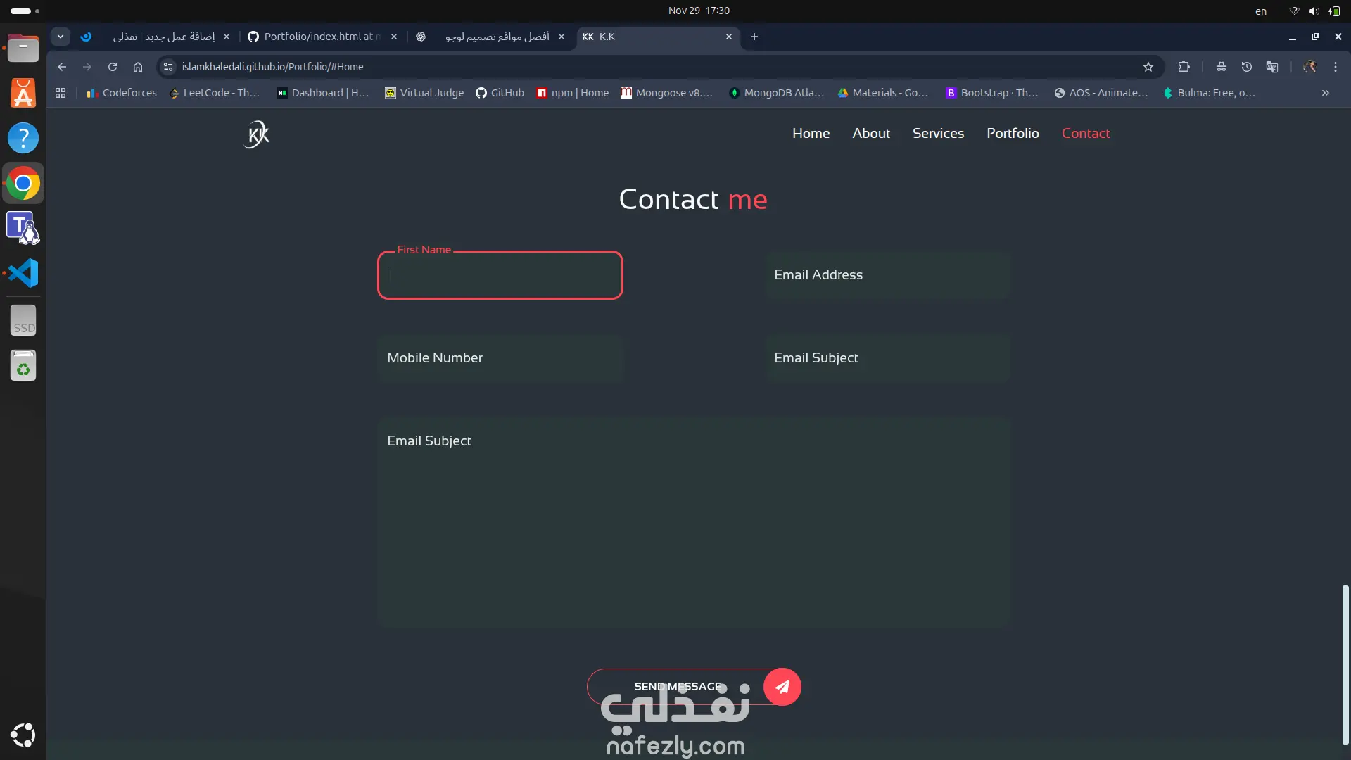Switch to Portfolio/index.html GitHub tab
The image size is (1351, 760).
(322, 37)
